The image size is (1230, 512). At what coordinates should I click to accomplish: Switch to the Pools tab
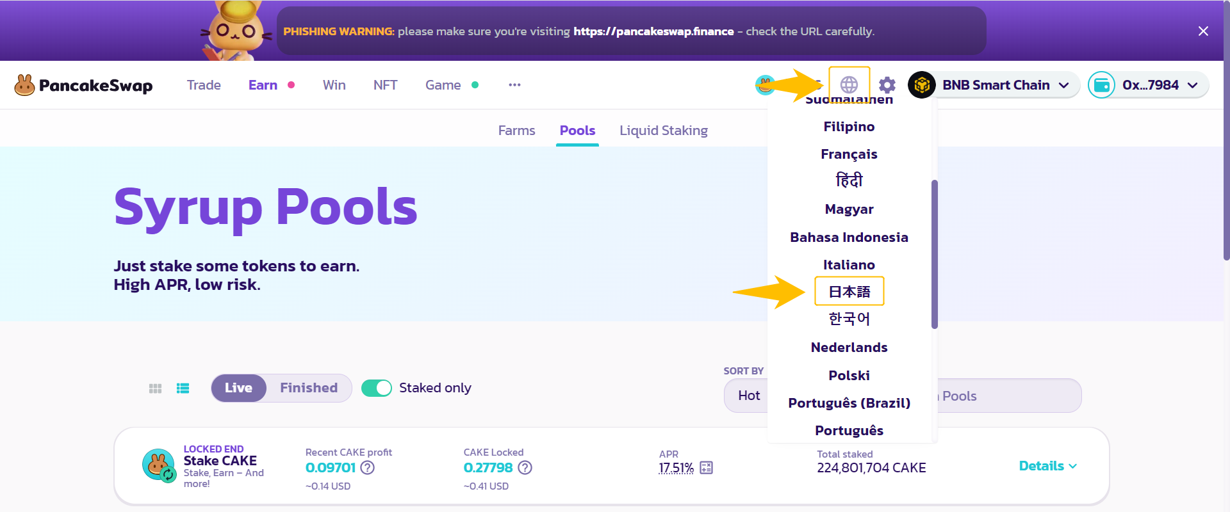(577, 131)
